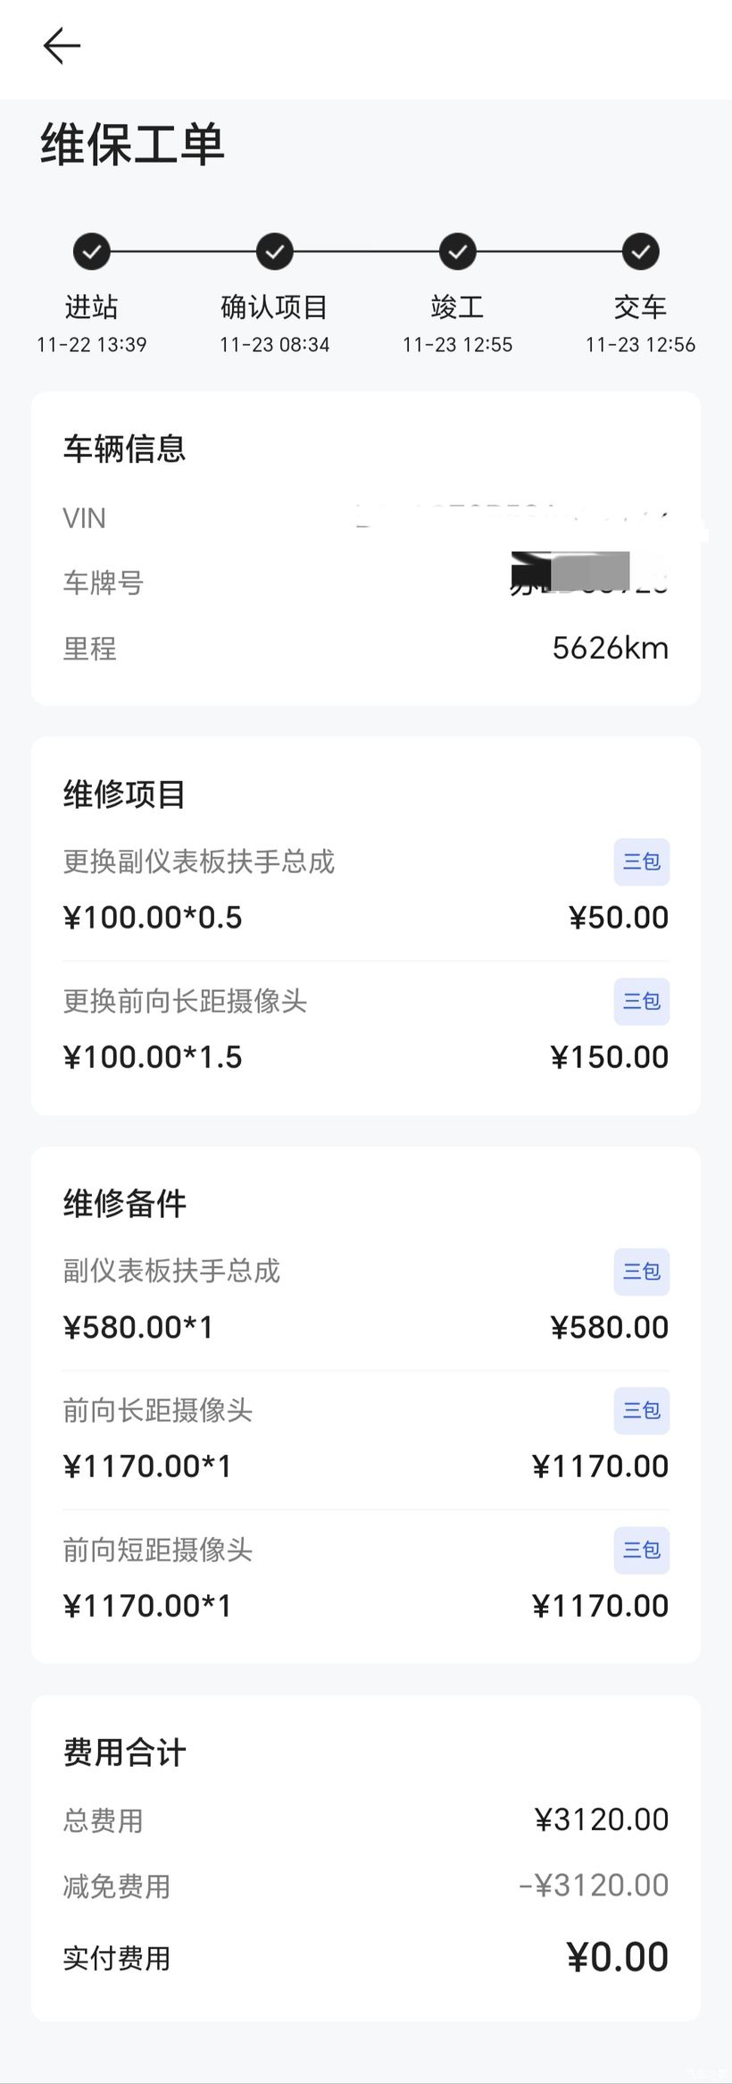Select the 交车 progress checkmark
The height and width of the screenshot is (2084, 732).
click(x=640, y=252)
